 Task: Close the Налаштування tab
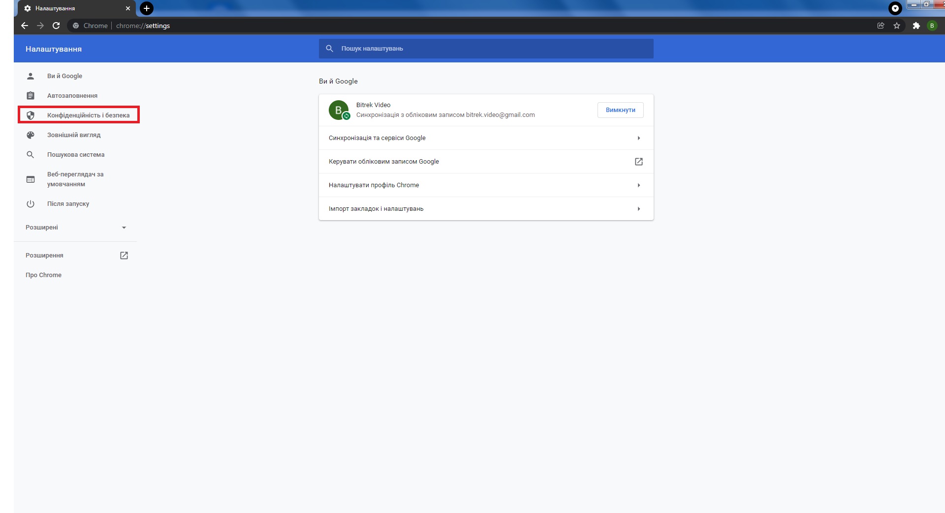(128, 8)
